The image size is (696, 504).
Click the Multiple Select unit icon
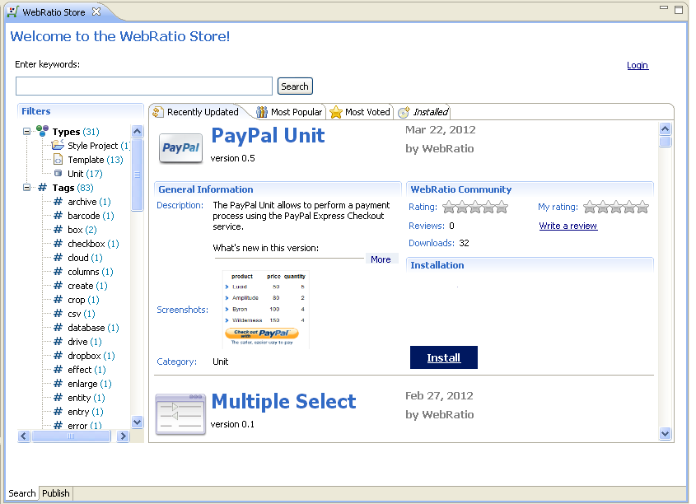(x=180, y=414)
